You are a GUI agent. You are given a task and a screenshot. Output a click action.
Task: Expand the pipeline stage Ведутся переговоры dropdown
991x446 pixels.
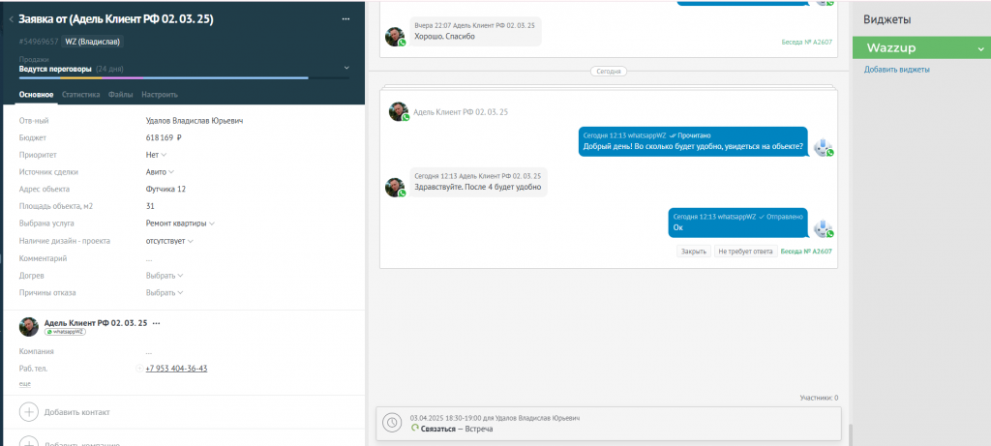coord(345,68)
